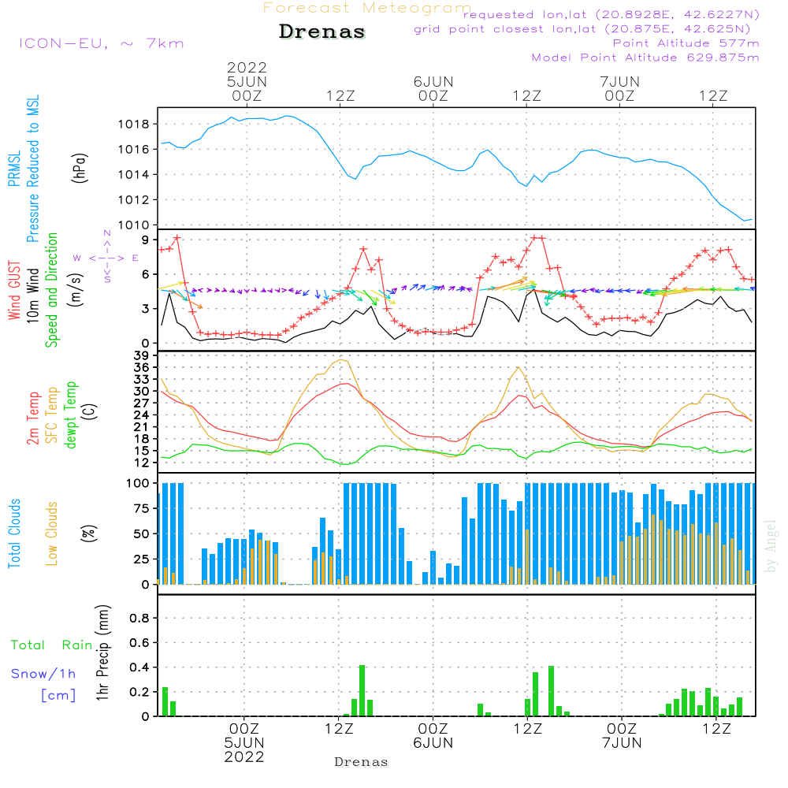Select the 'ICON-EU, ~ 7km' model label
The image size is (788, 788).
pyautogui.click(x=102, y=43)
